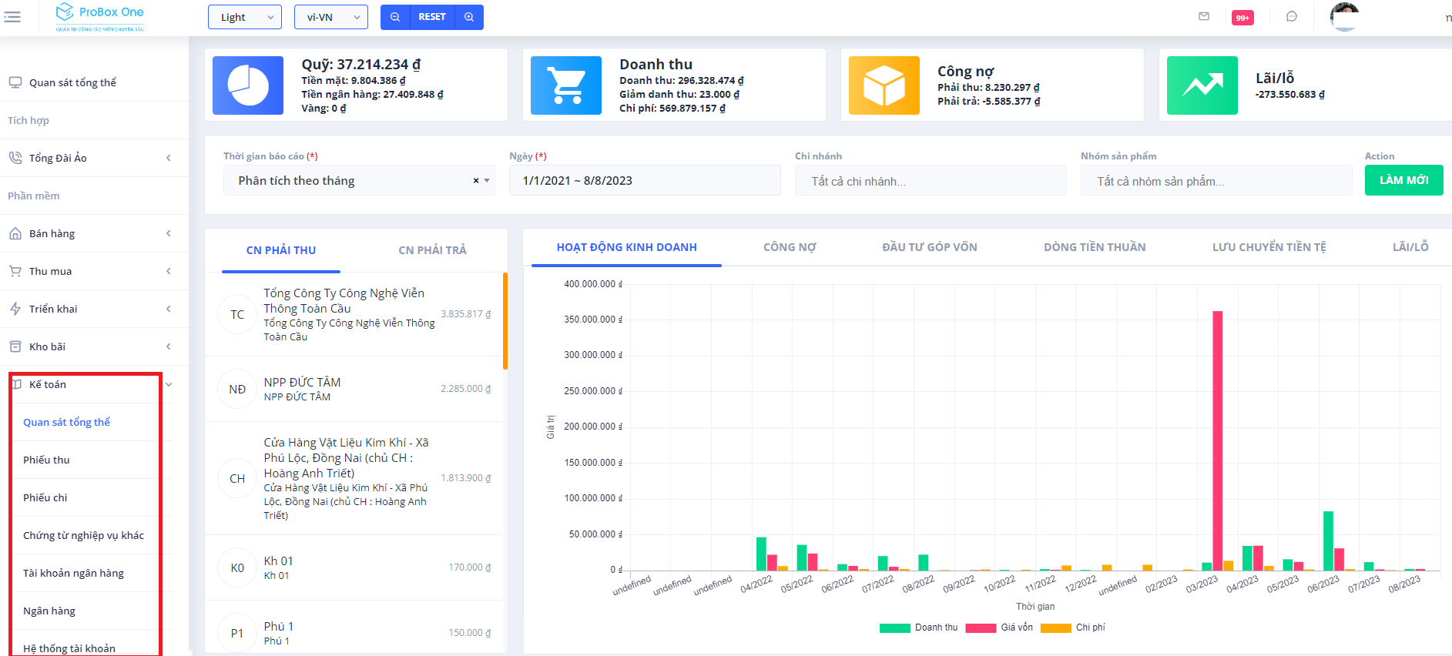Toggle Chi phí legend color swatch

[1055, 628]
